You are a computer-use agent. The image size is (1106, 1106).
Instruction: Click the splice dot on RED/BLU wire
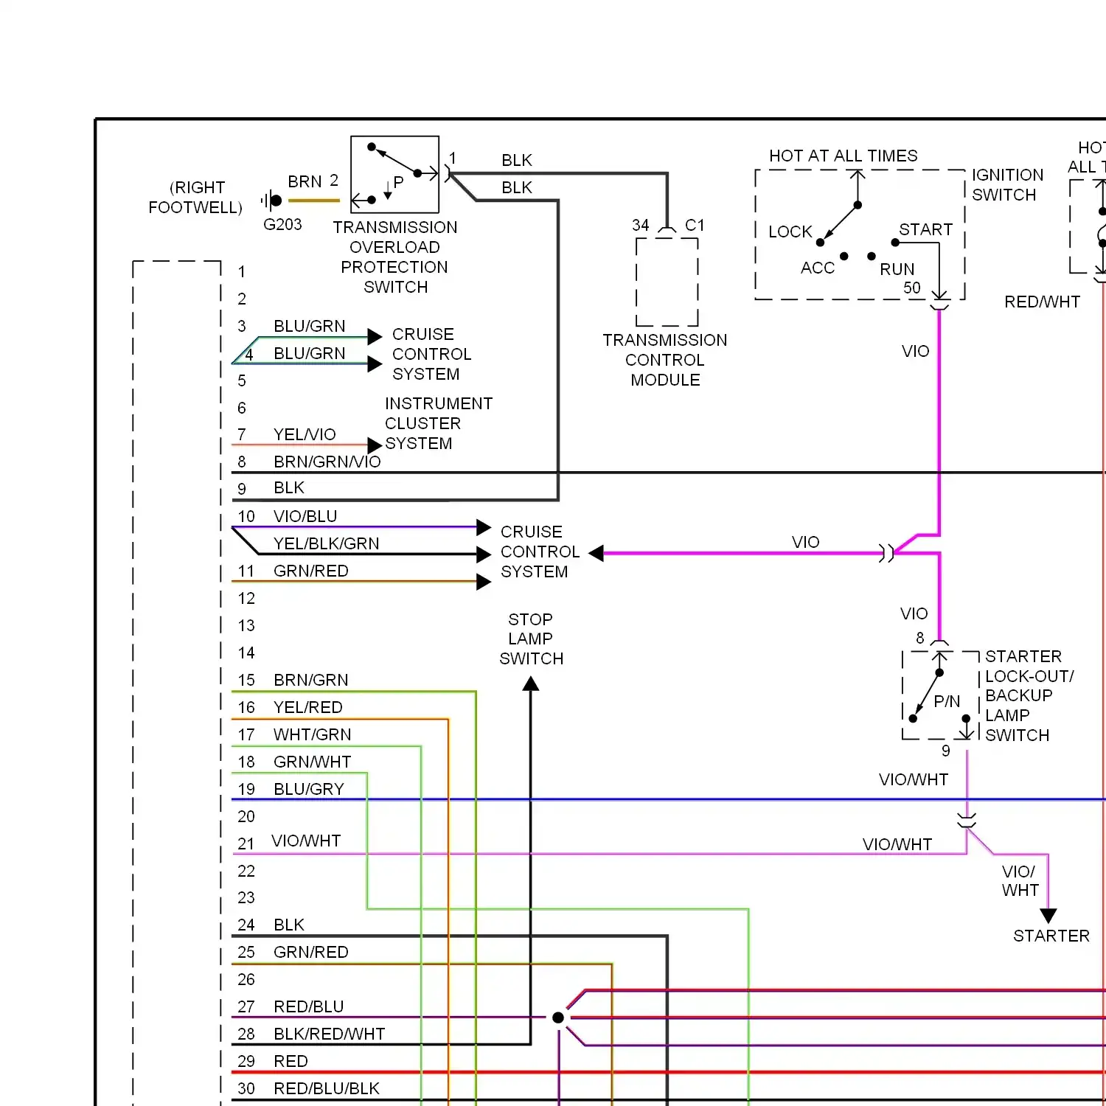click(x=558, y=1018)
